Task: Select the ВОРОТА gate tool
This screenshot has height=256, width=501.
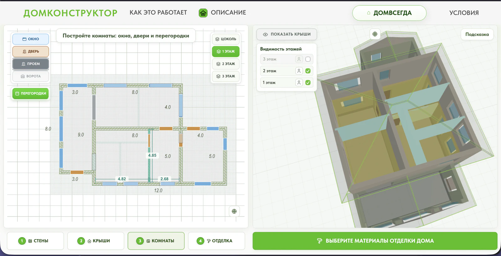Action: [x=31, y=76]
